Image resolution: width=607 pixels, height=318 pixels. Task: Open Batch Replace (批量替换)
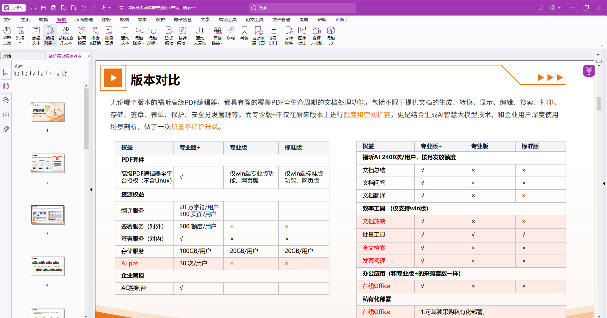click(109, 35)
